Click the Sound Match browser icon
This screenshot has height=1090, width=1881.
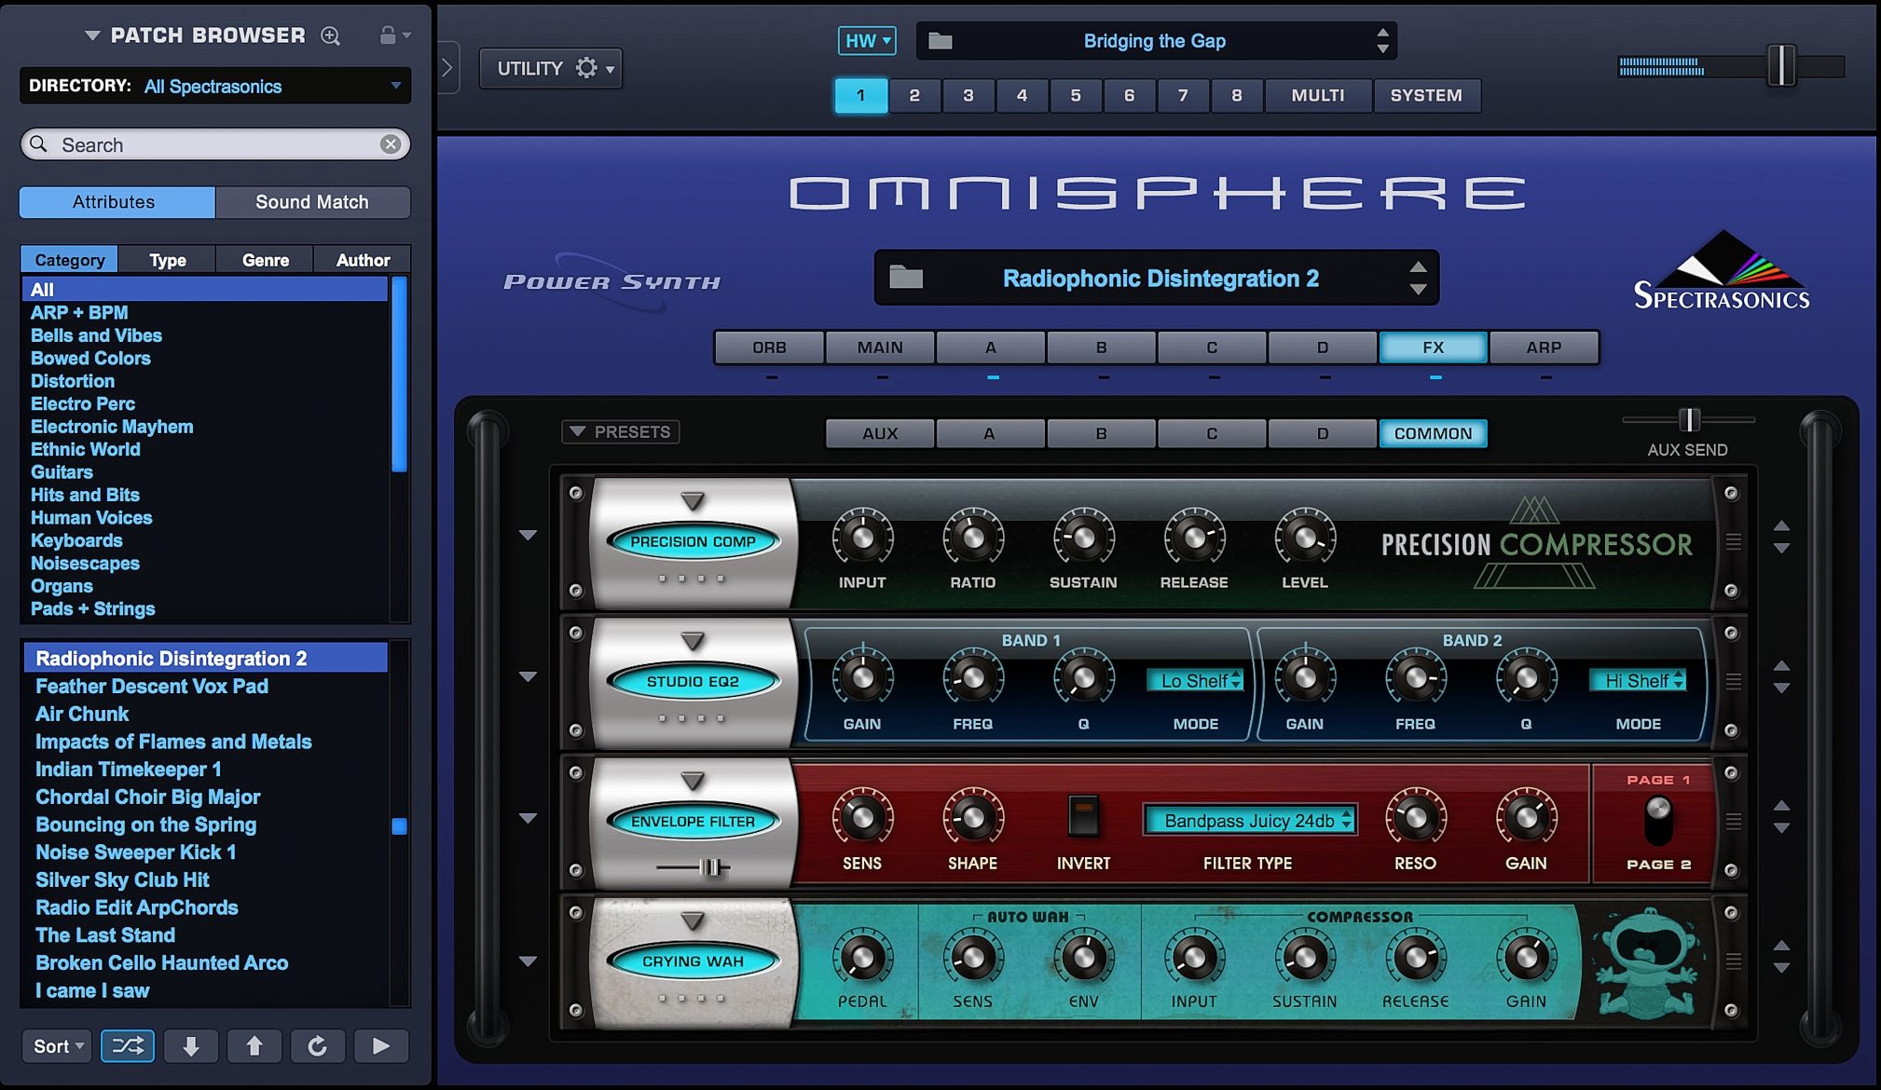point(311,201)
